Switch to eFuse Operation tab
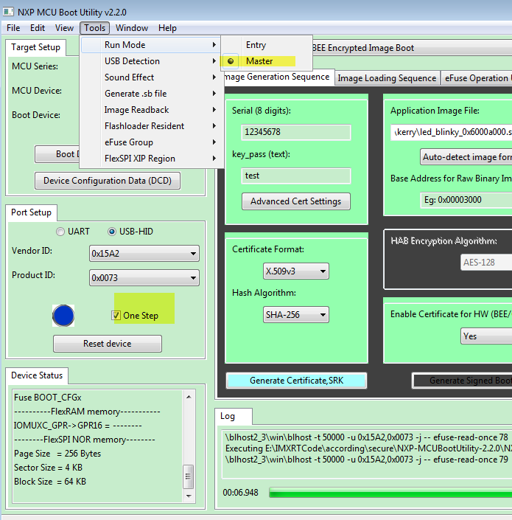Image resolution: width=512 pixels, height=520 pixels. 477,78
